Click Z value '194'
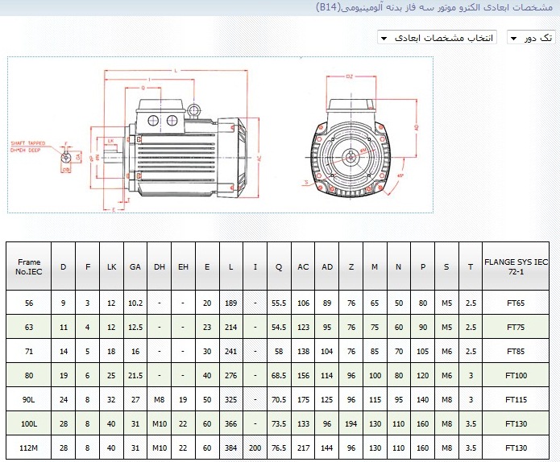The height and width of the screenshot is (462, 560). point(351,424)
